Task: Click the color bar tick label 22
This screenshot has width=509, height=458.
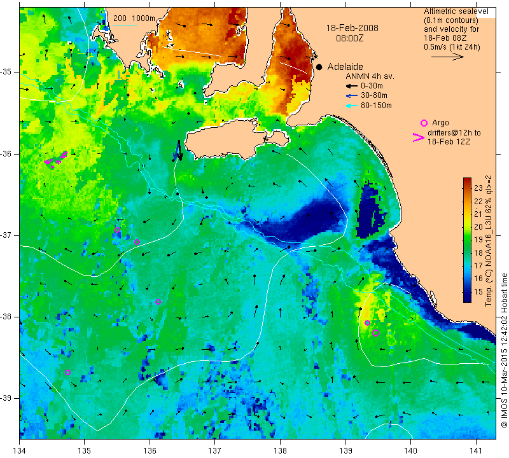Action: 478,201
